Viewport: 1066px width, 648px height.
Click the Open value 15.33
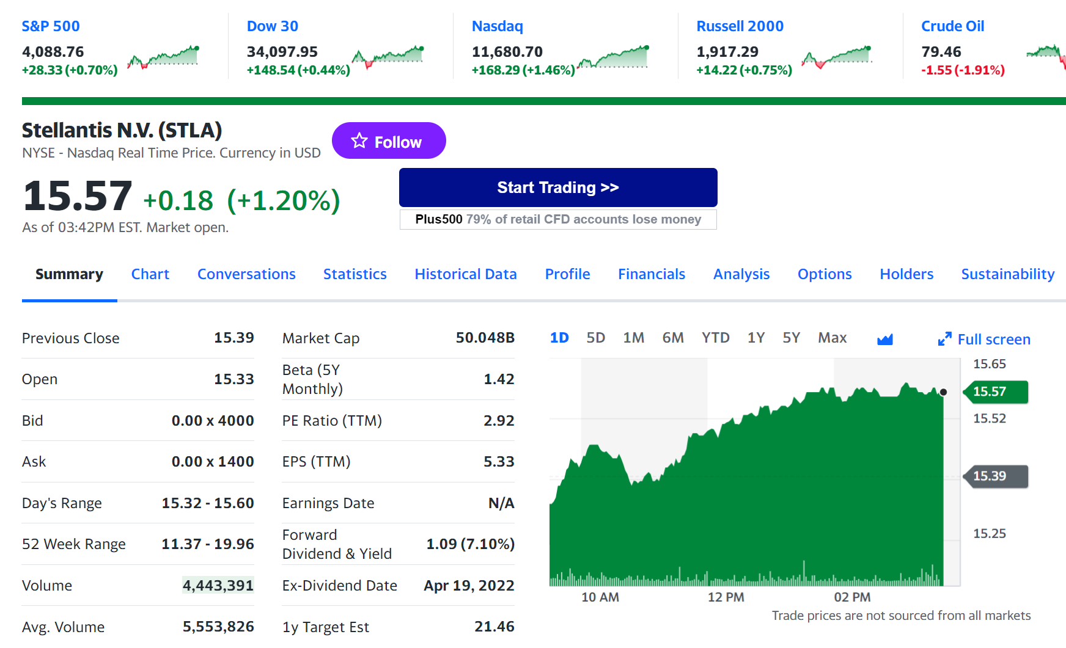pyautogui.click(x=233, y=379)
